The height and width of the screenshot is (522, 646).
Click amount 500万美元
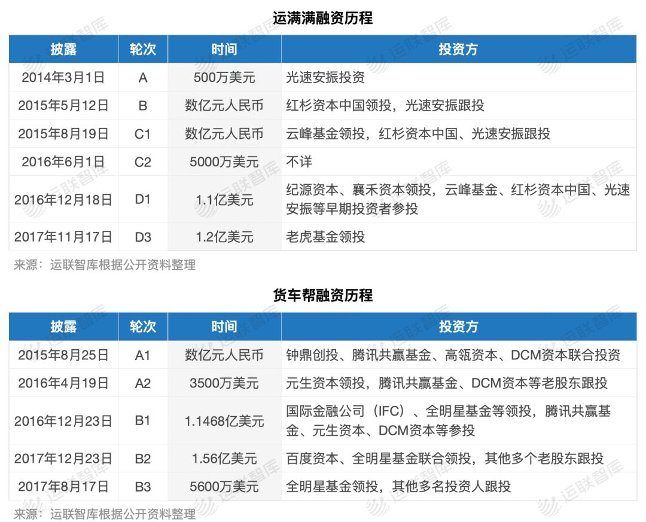click(224, 78)
